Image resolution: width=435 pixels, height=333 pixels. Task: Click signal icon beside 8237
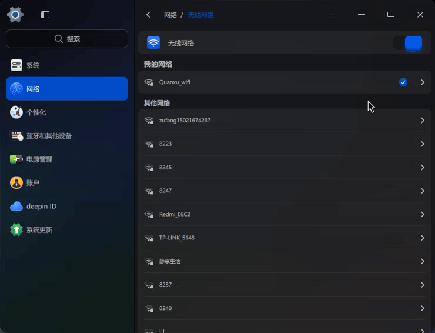pyautogui.click(x=149, y=285)
